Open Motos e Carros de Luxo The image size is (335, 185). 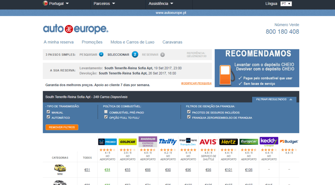click(132, 42)
